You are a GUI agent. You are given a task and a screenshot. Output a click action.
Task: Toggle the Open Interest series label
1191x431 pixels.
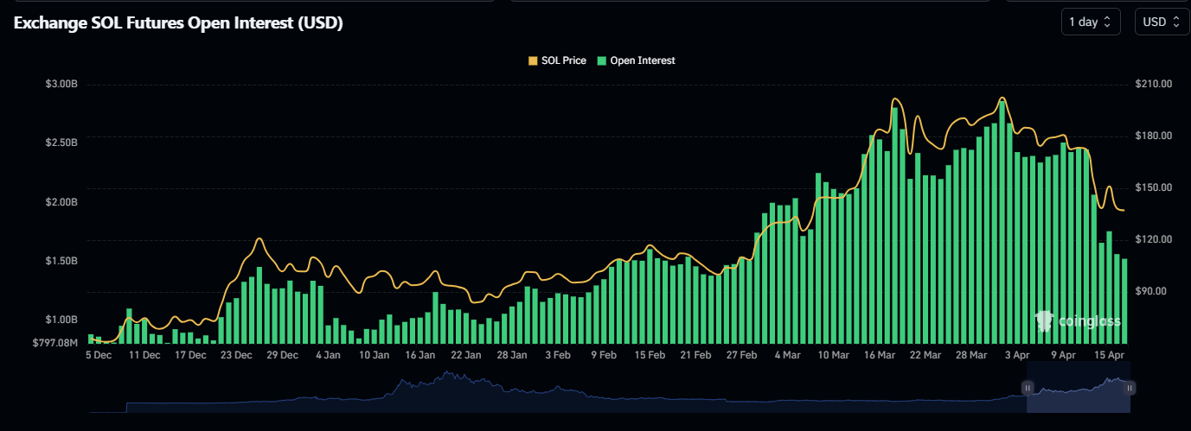point(642,61)
